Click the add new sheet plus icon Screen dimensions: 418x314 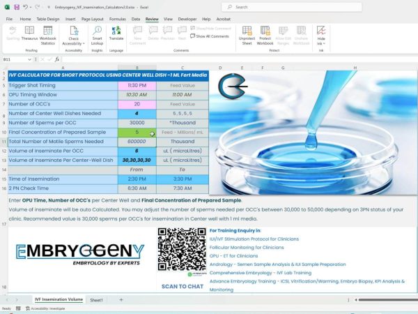(121, 299)
